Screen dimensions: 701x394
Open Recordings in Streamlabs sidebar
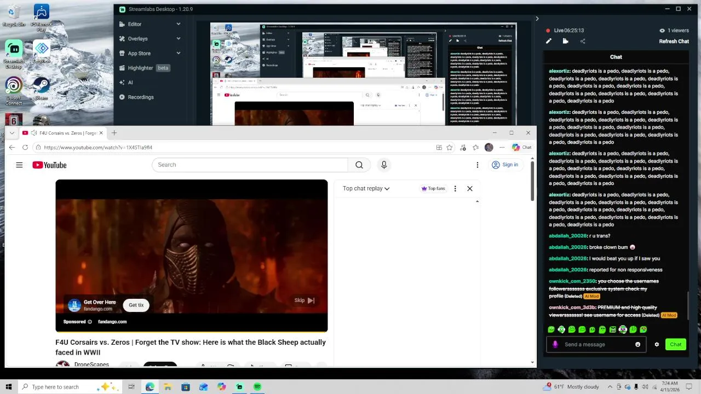[140, 97]
